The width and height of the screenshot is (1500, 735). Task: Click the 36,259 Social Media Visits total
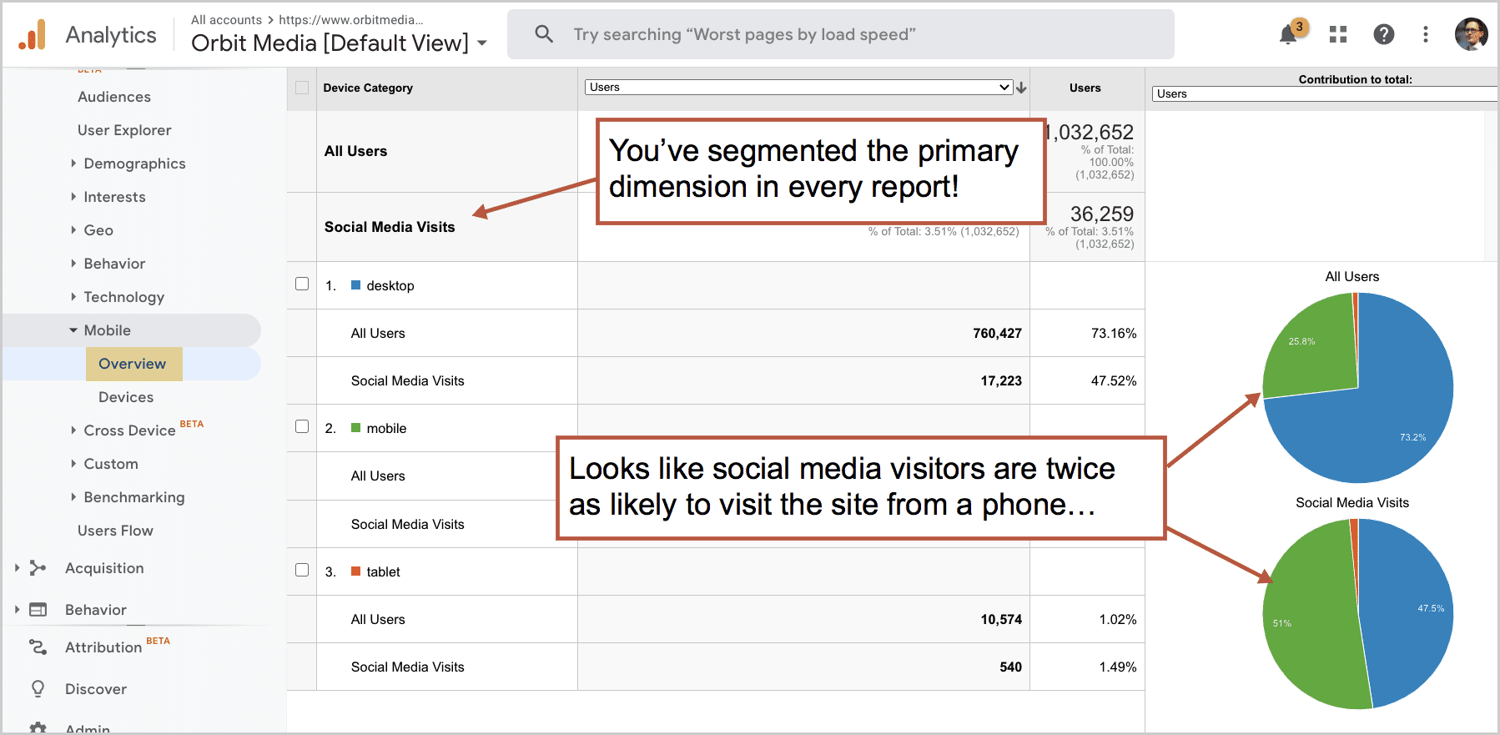coord(1102,214)
